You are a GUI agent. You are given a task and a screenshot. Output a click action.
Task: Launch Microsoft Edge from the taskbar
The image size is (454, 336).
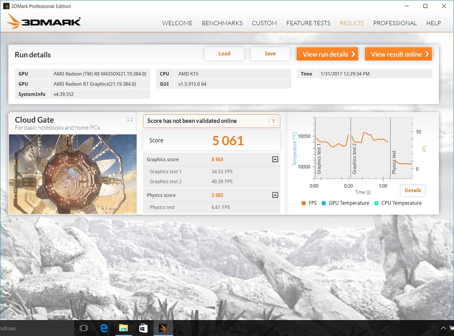coord(104,328)
